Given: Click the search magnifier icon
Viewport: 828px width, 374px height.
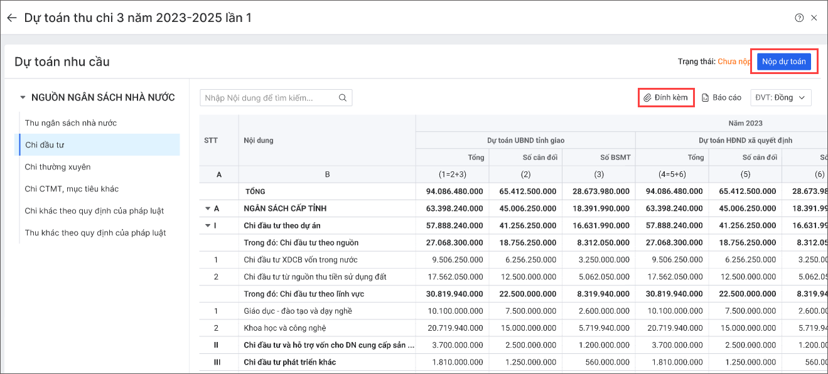Looking at the screenshot, I should pos(343,98).
